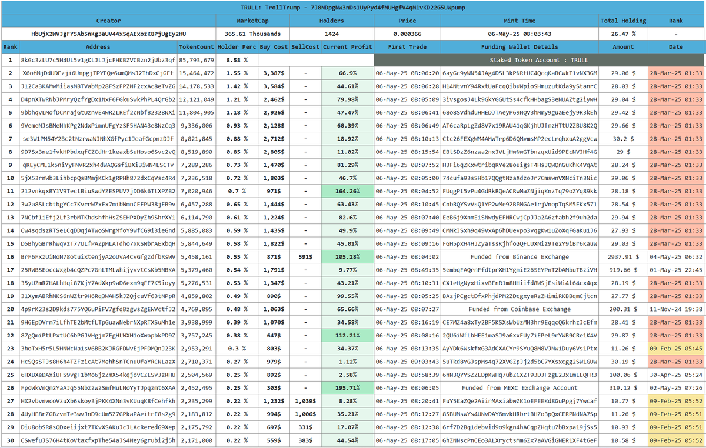Click Funded from Binance Exchange
The height and width of the screenshot is (448, 706).
pyautogui.click(x=520, y=256)
